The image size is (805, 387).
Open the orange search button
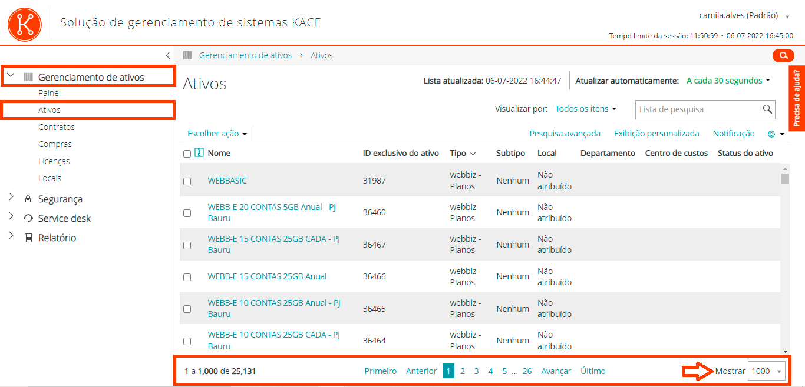pyautogui.click(x=783, y=55)
